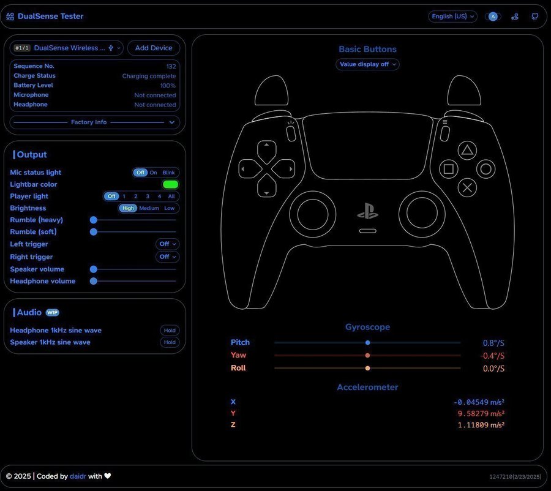The height and width of the screenshot is (491, 551).
Task: Click the Add Device button
Action: click(154, 48)
